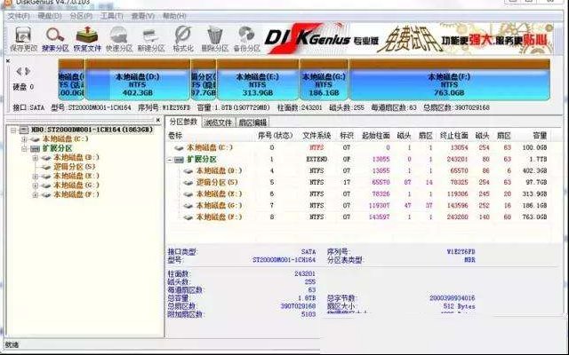Screen dimensions: 569x355
Task: Switch to the 扇区编辑 tab
Action: tap(252, 122)
